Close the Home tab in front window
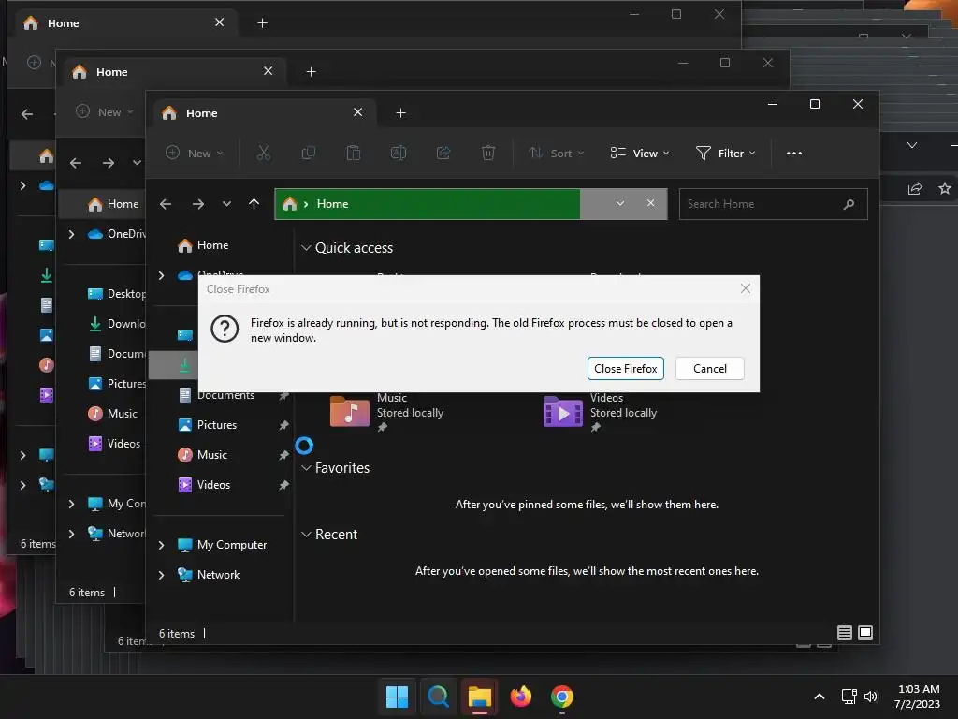 [x=358, y=112]
